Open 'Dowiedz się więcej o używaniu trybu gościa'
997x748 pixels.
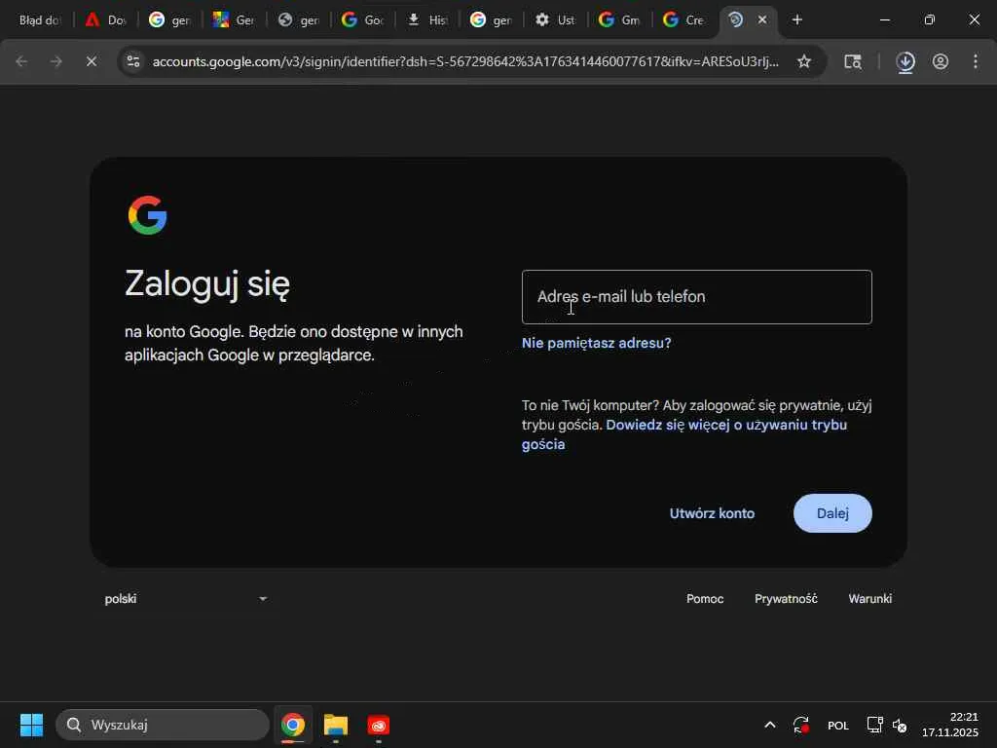click(684, 434)
